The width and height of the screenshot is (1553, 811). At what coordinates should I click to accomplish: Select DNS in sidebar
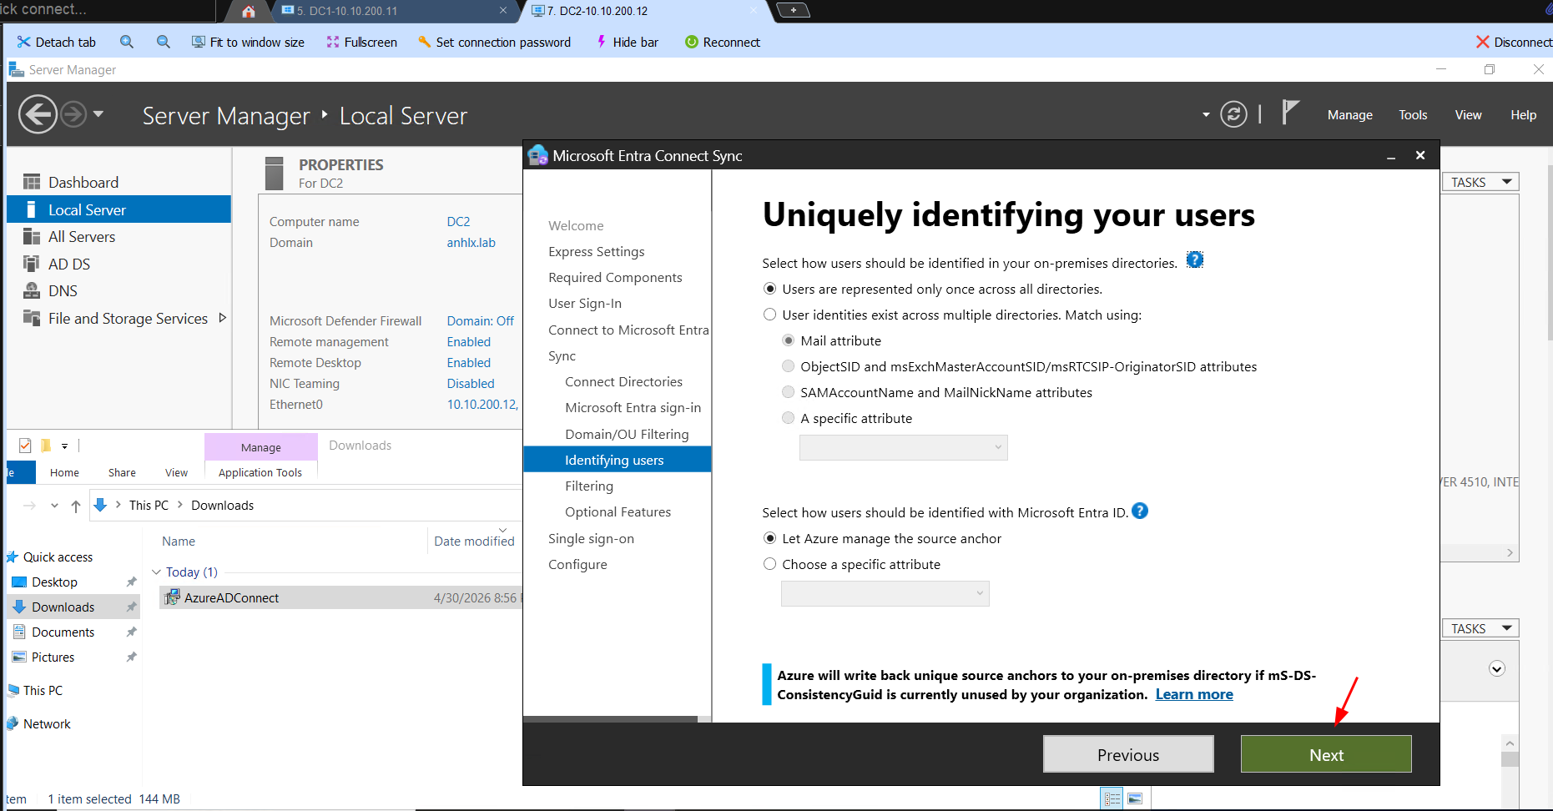tap(118, 291)
